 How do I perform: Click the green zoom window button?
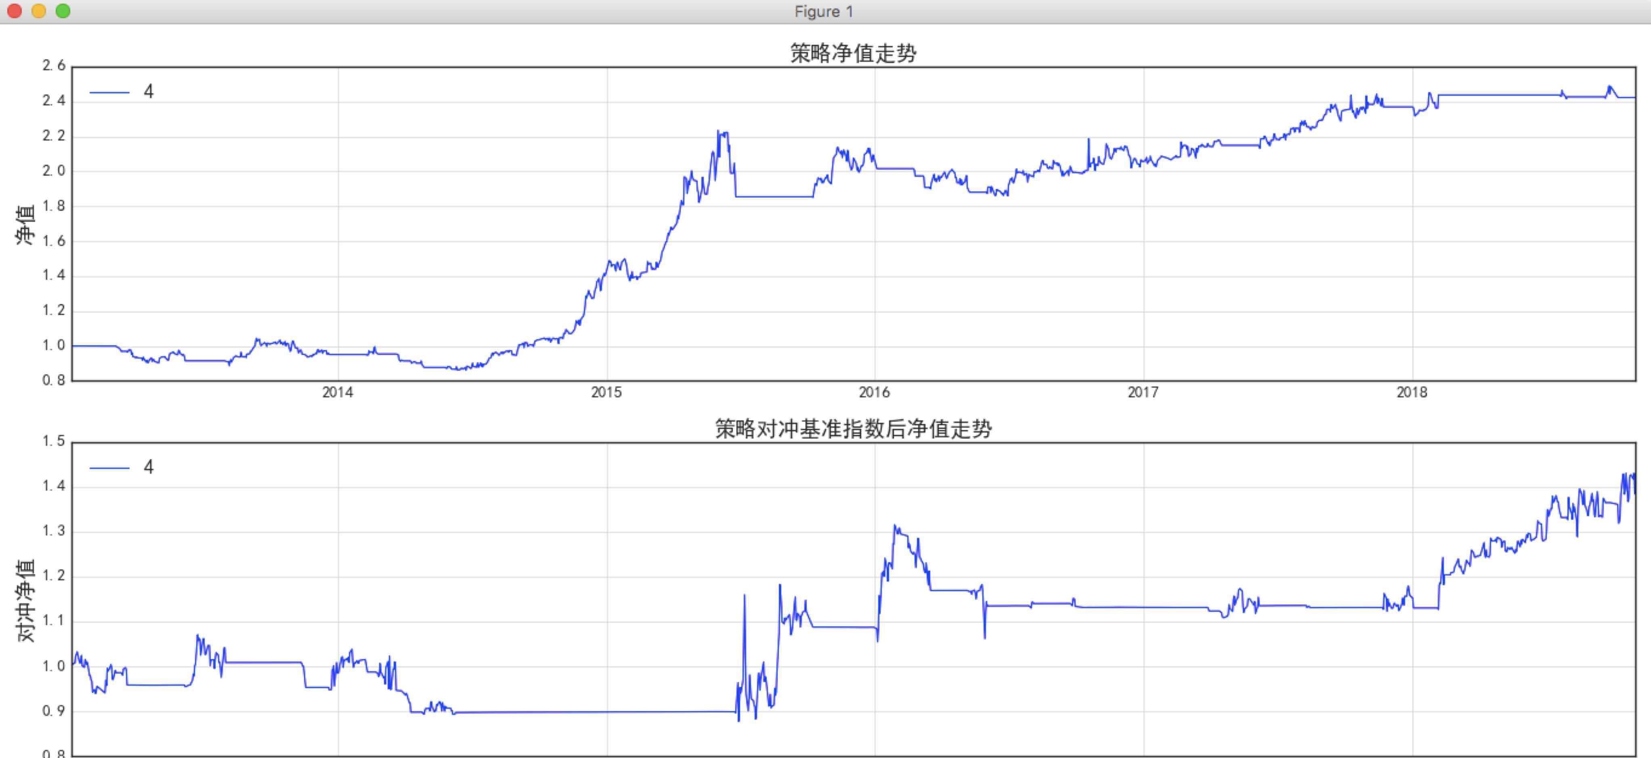[x=63, y=11]
